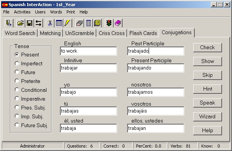The image size is (232, 151).
Task: Skip the current verb with Skip button
Action: pyautogui.click(x=207, y=75)
